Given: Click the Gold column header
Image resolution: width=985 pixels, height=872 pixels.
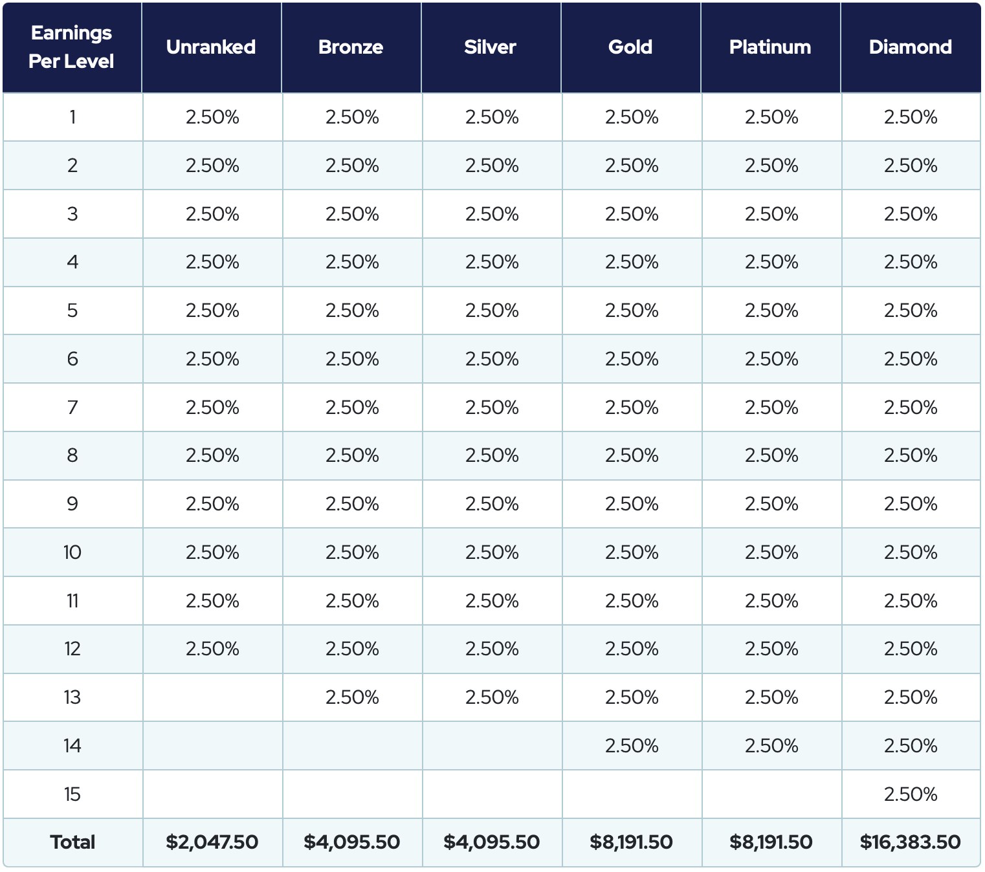Looking at the screenshot, I should coord(630,47).
